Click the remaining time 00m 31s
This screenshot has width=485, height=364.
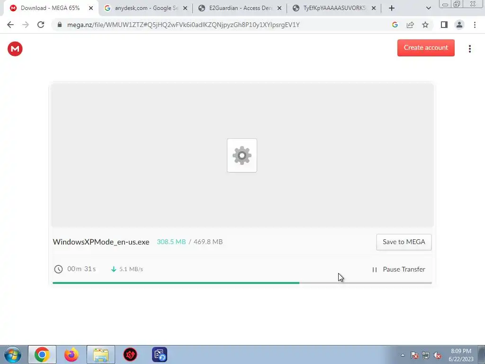(81, 269)
